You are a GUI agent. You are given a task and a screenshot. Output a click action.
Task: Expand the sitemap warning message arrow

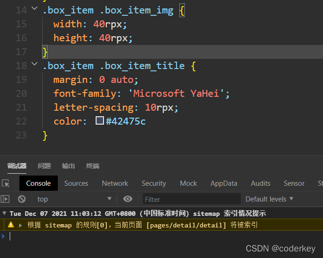coord(20,225)
